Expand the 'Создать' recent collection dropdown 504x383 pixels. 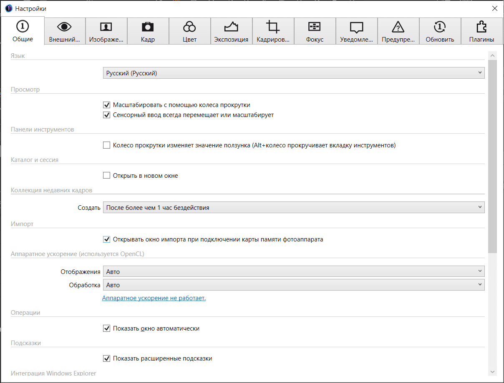pyautogui.click(x=294, y=207)
